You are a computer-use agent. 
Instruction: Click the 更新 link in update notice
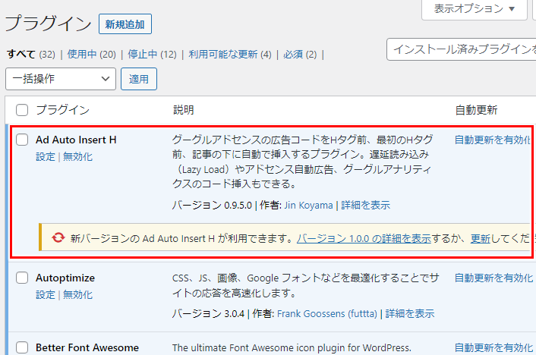pyautogui.click(x=481, y=238)
